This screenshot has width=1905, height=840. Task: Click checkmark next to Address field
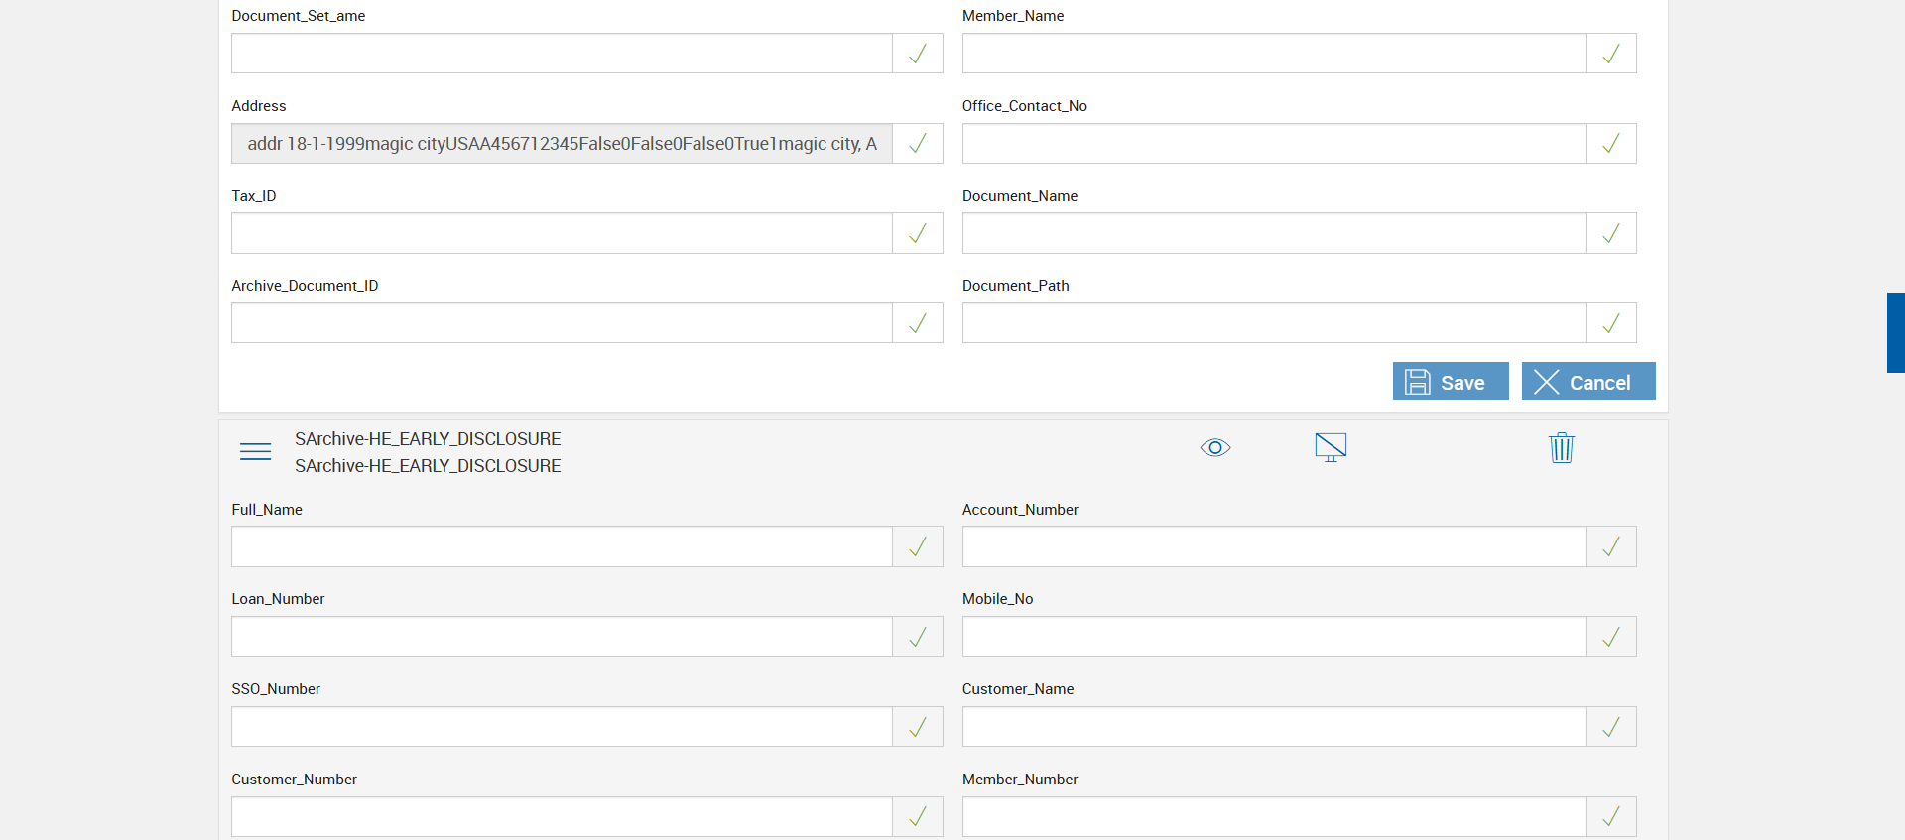[x=918, y=144]
